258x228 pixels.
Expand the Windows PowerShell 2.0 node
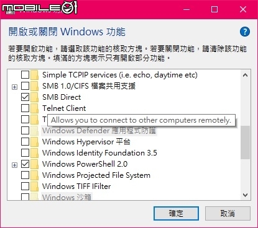[14, 165]
